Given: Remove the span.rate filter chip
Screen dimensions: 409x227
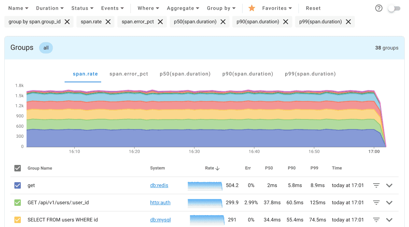Looking at the screenshot, I should coord(108,22).
